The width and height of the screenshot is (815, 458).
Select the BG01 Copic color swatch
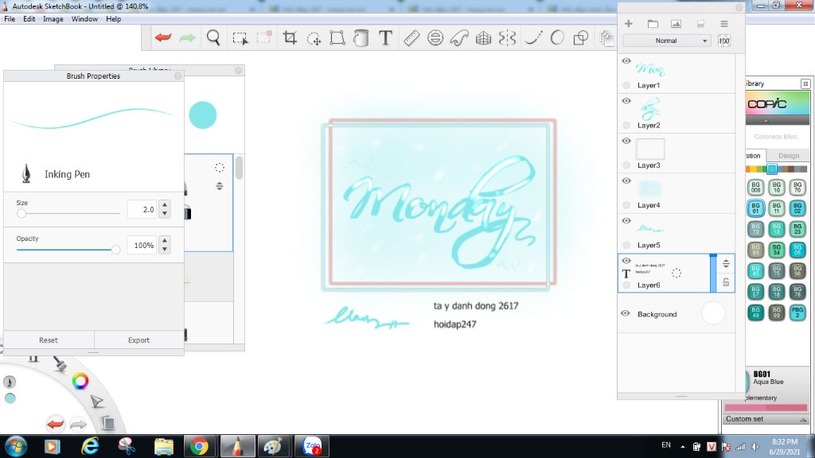click(x=756, y=208)
